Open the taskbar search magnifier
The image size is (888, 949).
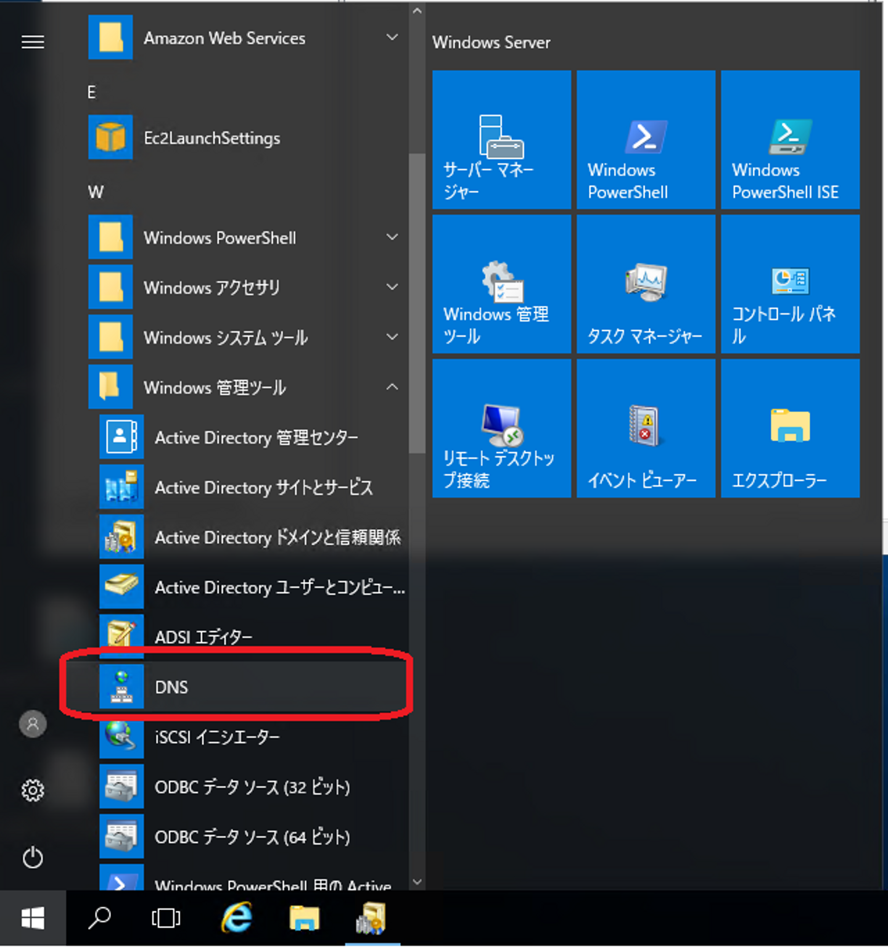(99, 919)
